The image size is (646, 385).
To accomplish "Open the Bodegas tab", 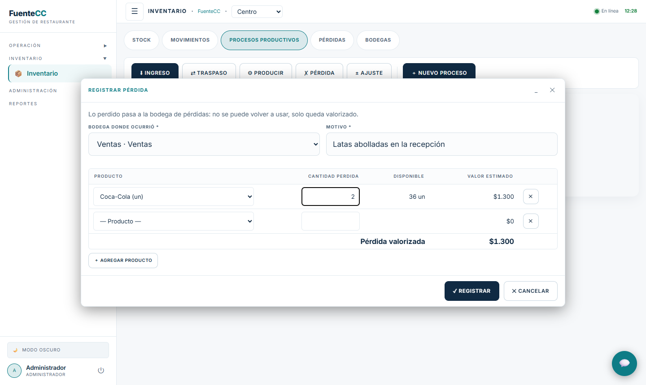I will click(x=378, y=40).
